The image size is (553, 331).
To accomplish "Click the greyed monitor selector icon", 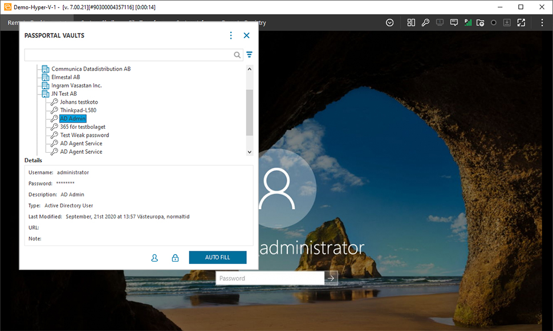I will [440, 23].
